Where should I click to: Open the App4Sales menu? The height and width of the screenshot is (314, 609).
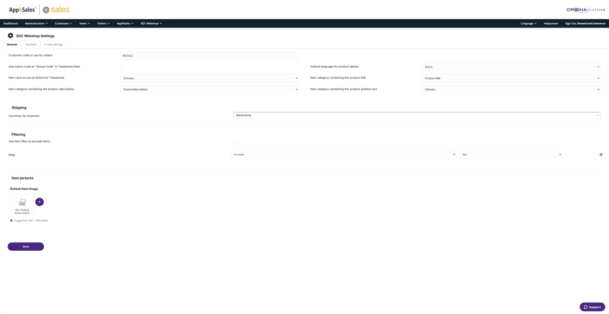(x=125, y=23)
